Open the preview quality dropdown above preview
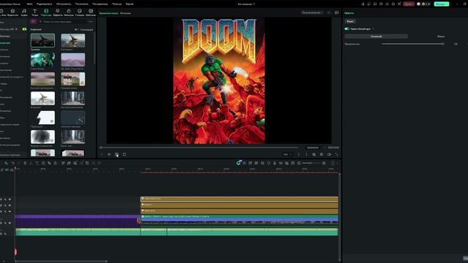 click(312, 13)
